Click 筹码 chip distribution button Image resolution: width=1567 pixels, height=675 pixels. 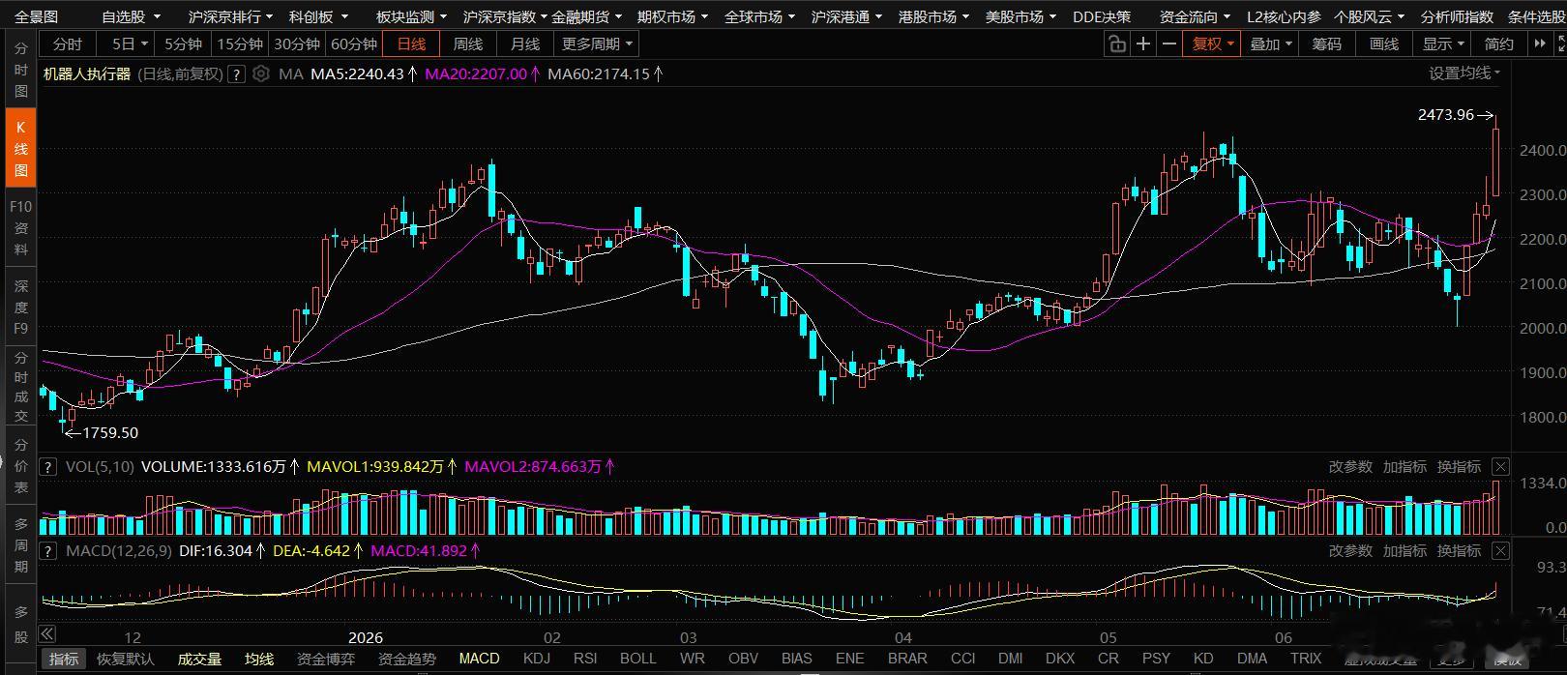pyautogui.click(x=1327, y=44)
